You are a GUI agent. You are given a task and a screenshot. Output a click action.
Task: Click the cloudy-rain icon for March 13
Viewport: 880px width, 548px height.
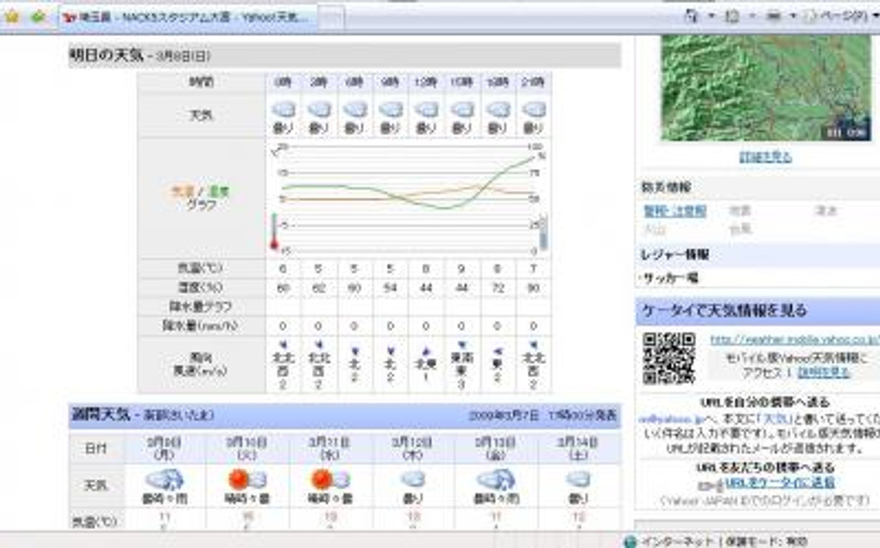496,479
